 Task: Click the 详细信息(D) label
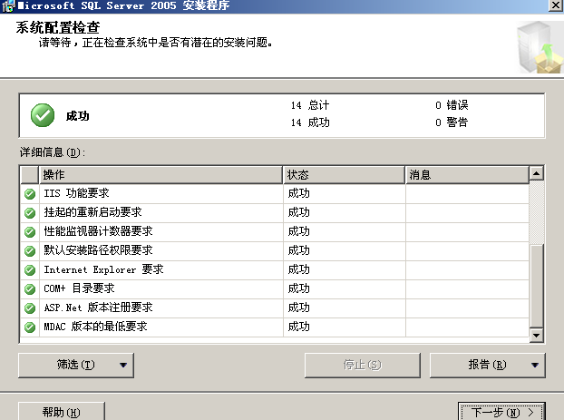point(53,152)
